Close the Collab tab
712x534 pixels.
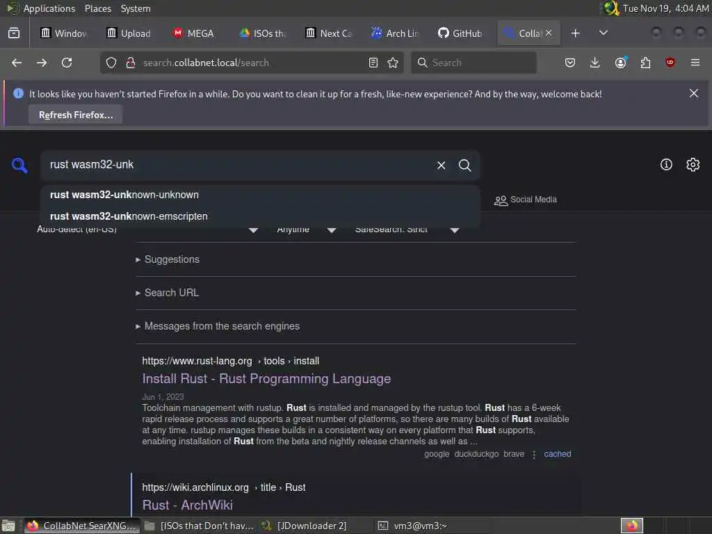549,33
